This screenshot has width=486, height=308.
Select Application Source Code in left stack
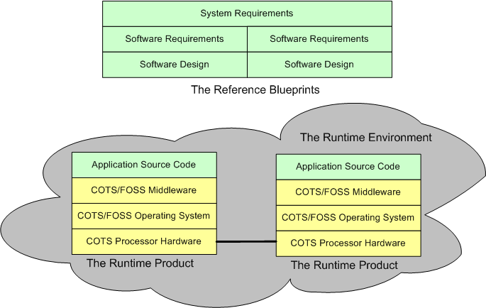click(x=143, y=165)
